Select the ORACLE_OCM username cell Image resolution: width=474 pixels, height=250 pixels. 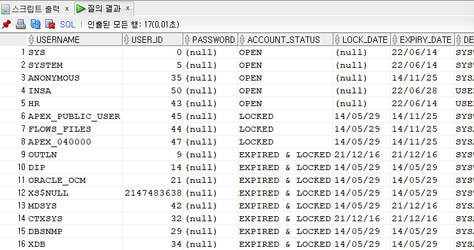75,180
